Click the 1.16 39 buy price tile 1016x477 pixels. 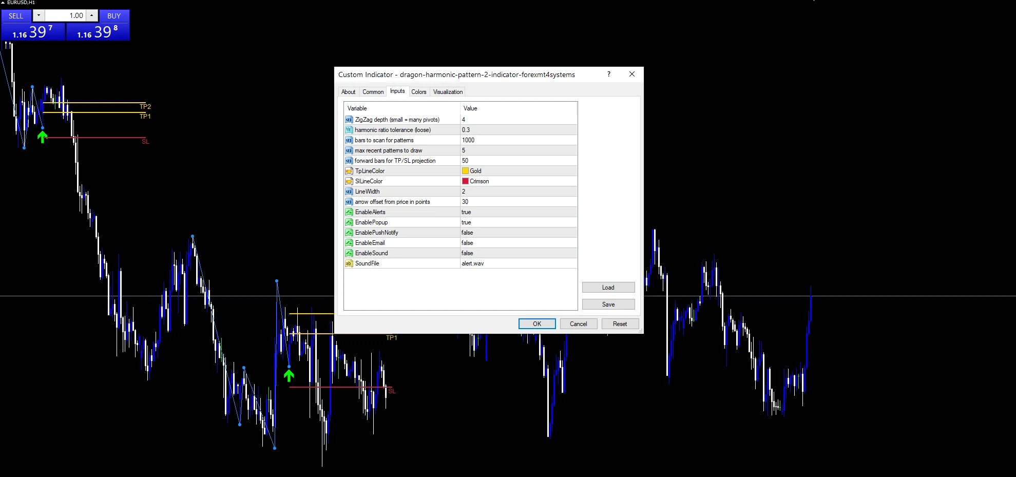pos(98,32)
